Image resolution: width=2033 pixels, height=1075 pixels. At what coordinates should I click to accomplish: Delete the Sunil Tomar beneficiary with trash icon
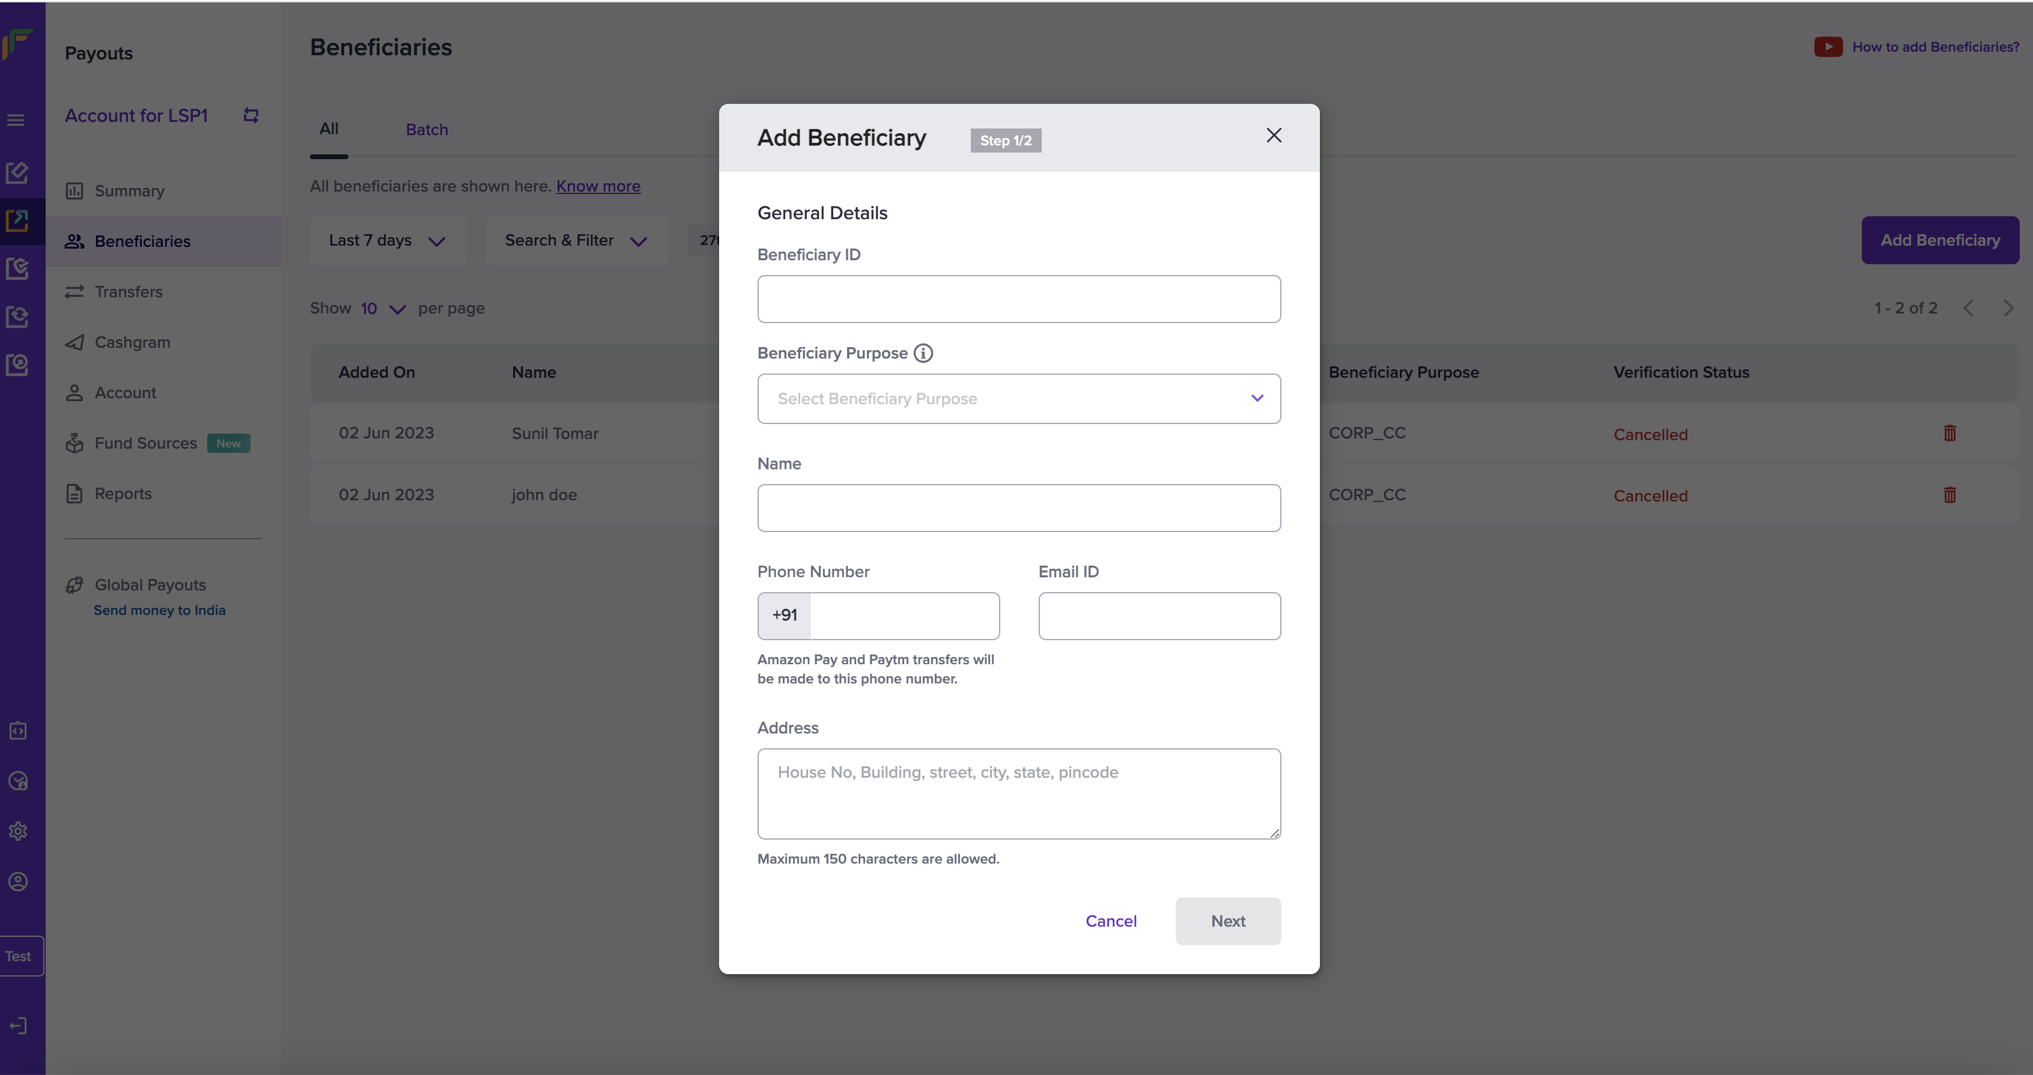(x=1949, y=433)
